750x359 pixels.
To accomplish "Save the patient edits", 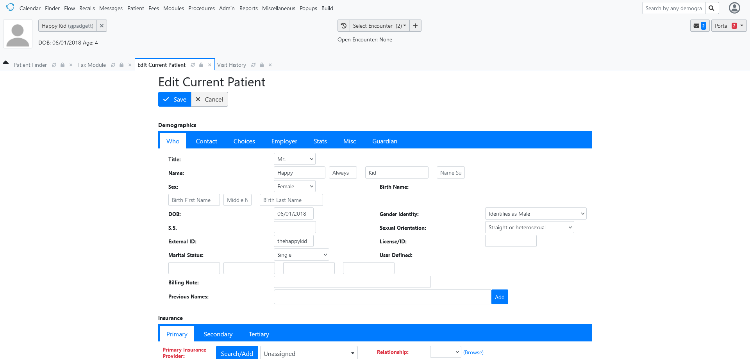I will click(175, 99).
